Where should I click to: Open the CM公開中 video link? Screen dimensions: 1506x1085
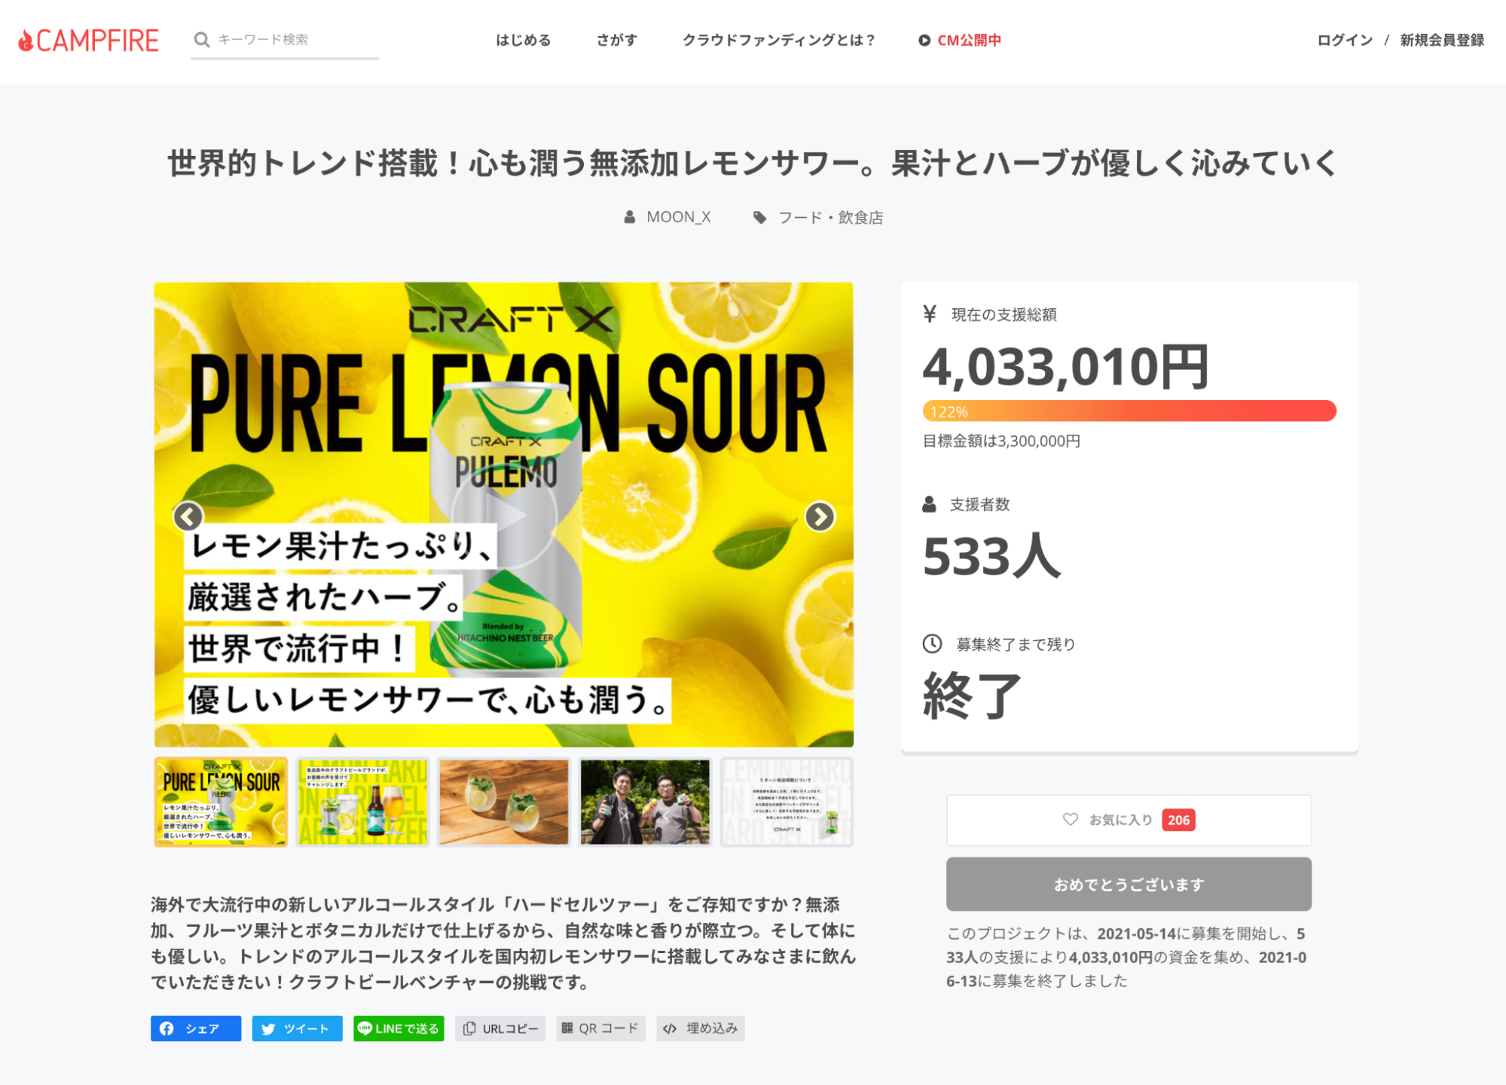pos(960,40)
